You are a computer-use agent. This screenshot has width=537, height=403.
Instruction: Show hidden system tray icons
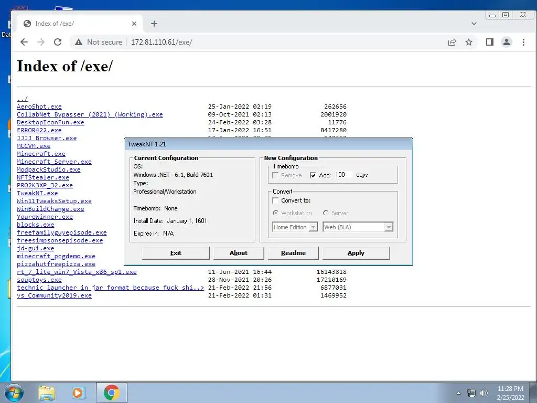[x=458, y=393]
